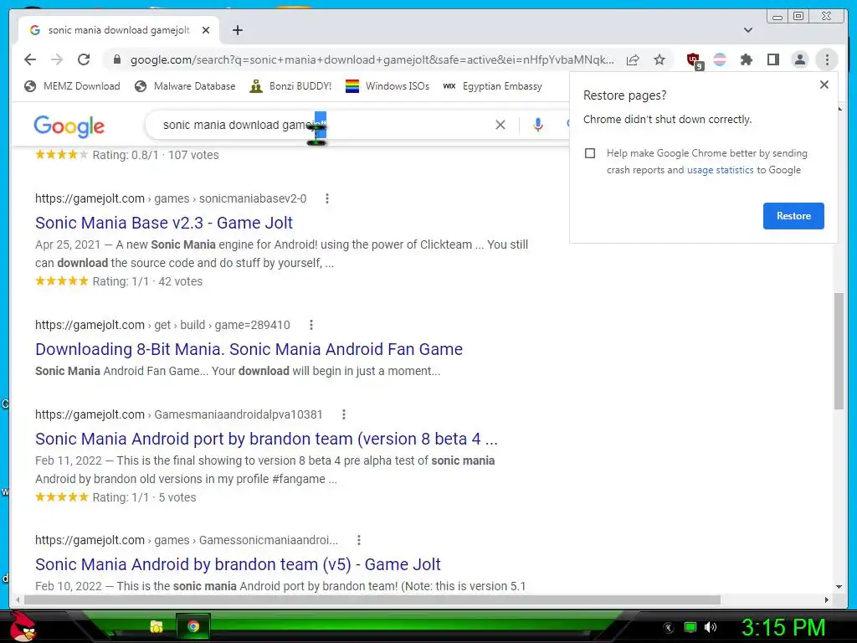Open Downloading 8-Bit Mania result link
Image resolution: width=857 pixels, height=643 pixels.
coord(249,349)
